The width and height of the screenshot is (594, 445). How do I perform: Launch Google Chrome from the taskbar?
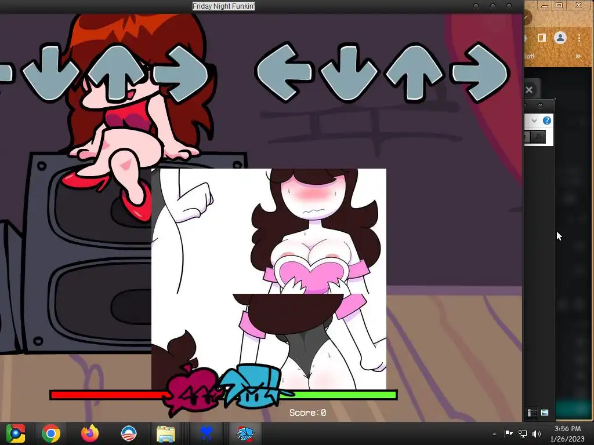tap(51, 433)
